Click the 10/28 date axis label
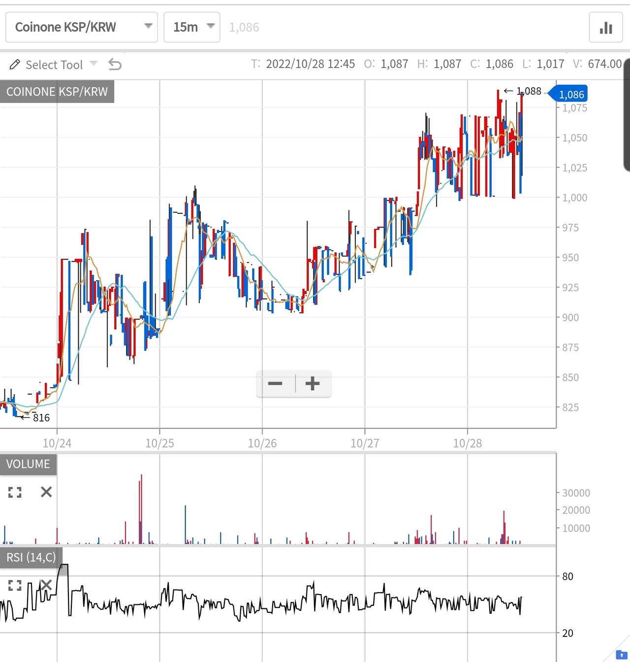The width and height of the screenshot is (630, 662). pyautogui.click(x=468, y=443)
